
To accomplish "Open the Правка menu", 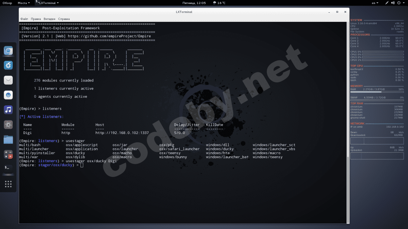I will click(x=35, y=19).
